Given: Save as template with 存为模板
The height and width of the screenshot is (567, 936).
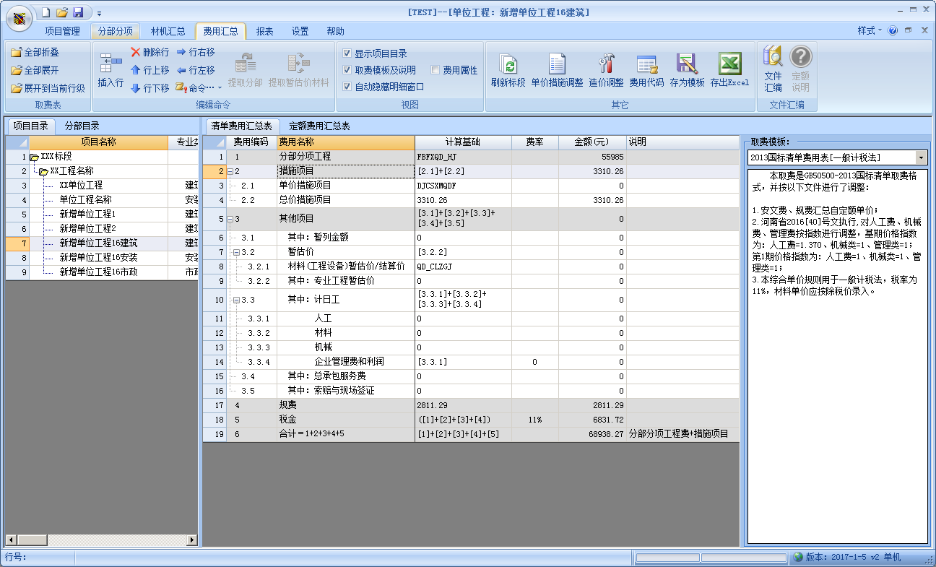Looking at the screenshot, I should [687, 71].
